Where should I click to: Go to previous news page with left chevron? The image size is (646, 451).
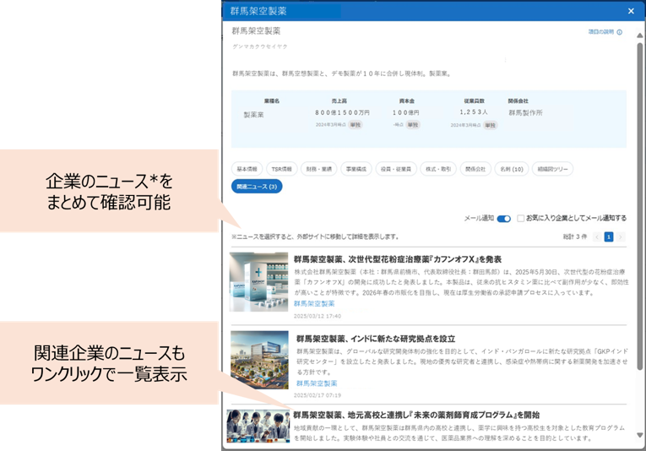594,237
